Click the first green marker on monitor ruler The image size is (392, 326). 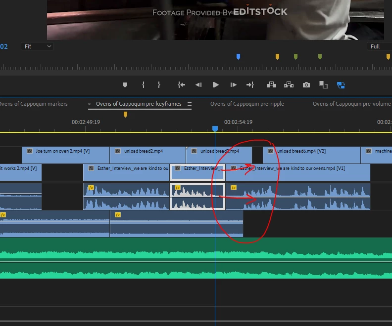point(296,57)
